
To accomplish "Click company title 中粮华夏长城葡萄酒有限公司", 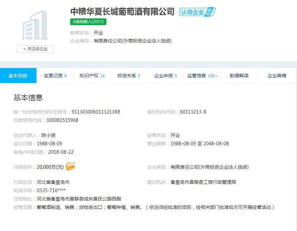I will [122, 12].
